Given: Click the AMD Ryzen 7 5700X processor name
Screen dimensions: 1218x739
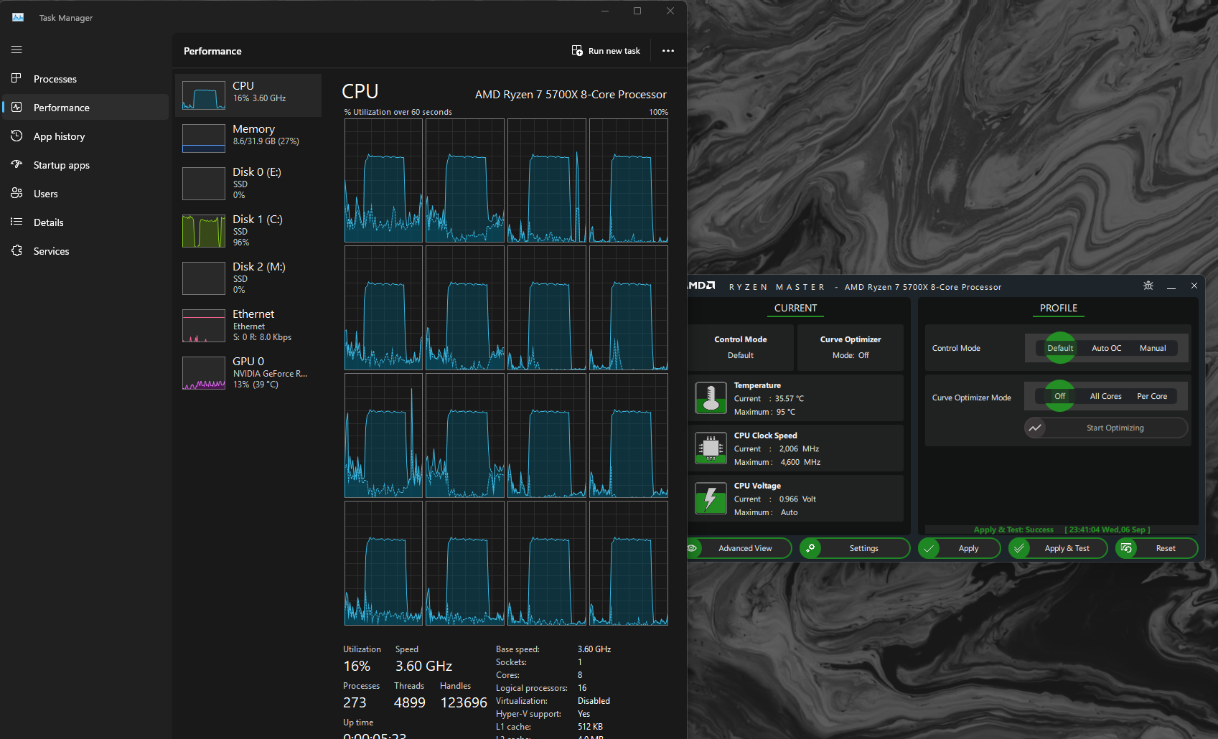Looking at the screenshot, I should pos(571,95).
